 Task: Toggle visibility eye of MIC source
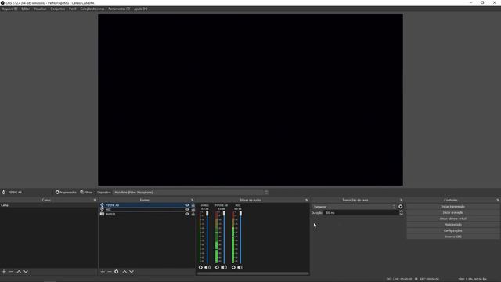tap(187, 210)
